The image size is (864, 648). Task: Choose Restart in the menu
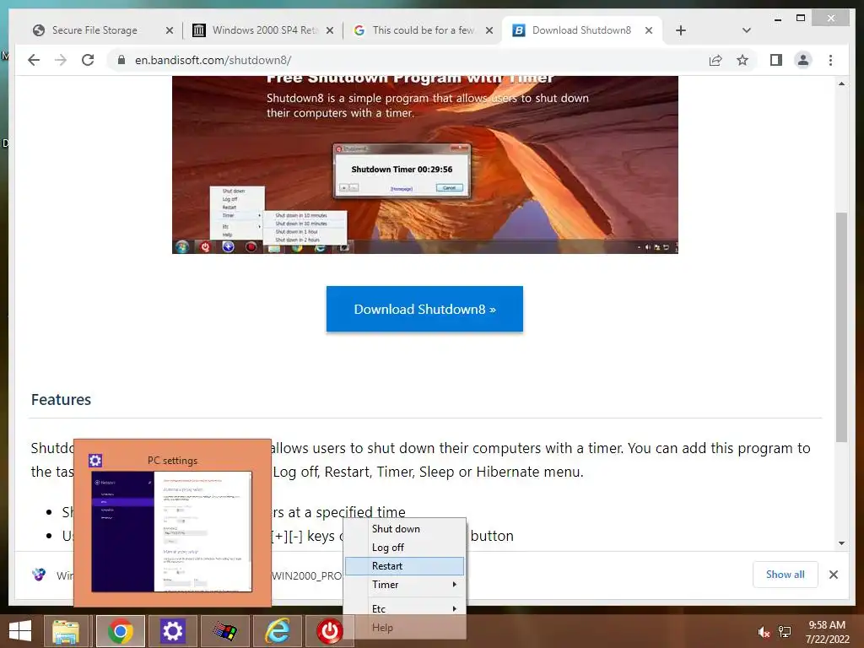pyautogui.click(x=404, y=566)
